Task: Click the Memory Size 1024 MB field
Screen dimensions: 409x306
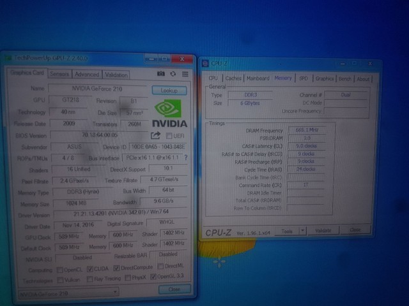Action: point(76,203)
